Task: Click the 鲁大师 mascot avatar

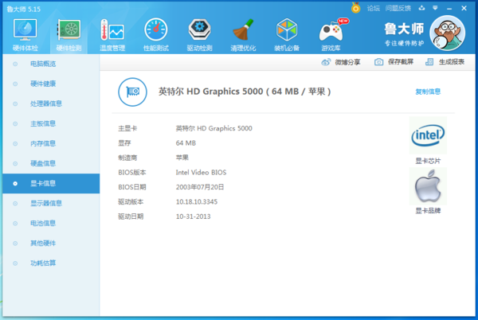Action: (447, 33)
